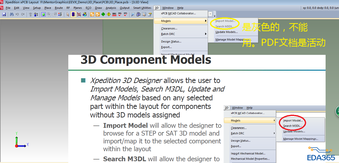Image resolution: width=339 pixels, height=163 pixels.
Task: Click the green diamond arrow icon
Action: tap(103, 14)
